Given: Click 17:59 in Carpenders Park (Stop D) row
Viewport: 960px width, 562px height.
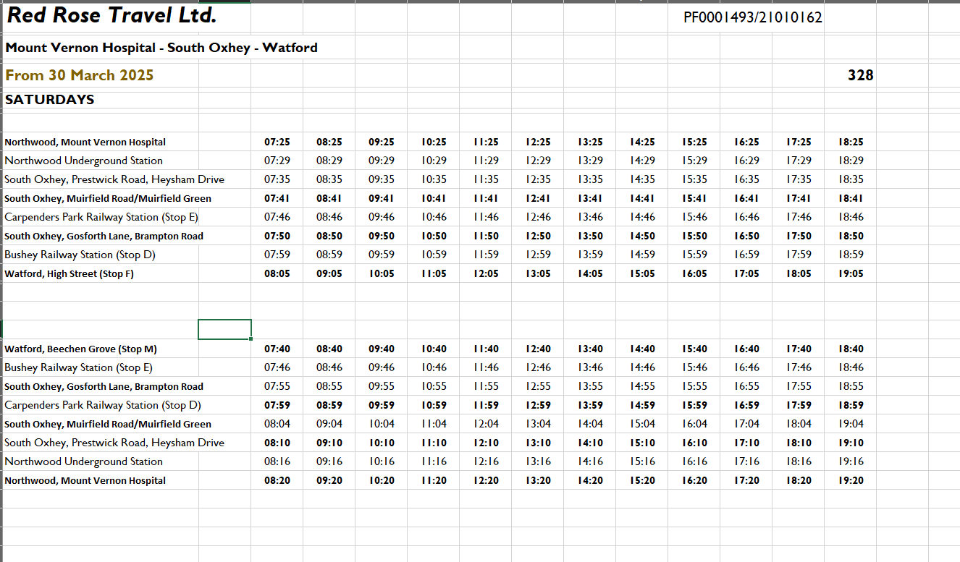Looking at the screenshot, I should [x=799, y=405].
